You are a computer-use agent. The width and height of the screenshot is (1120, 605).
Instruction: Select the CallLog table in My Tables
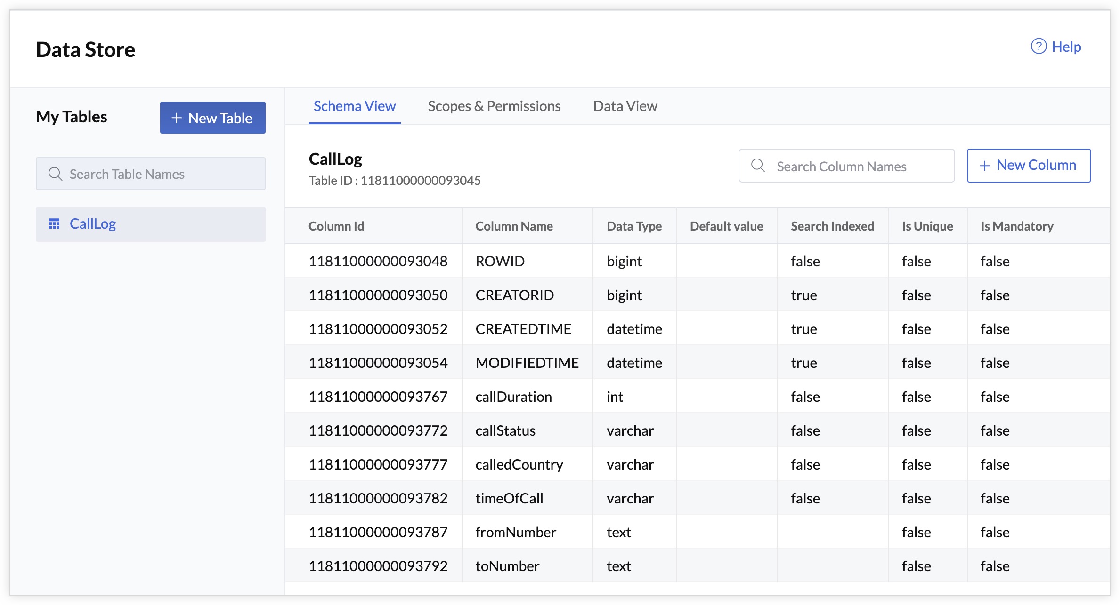[x=151, y=224]
